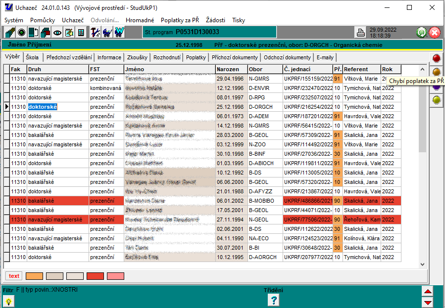The image size is (445, 308).
Task: Click the red 'text' legend button
Action: point(14,276)
